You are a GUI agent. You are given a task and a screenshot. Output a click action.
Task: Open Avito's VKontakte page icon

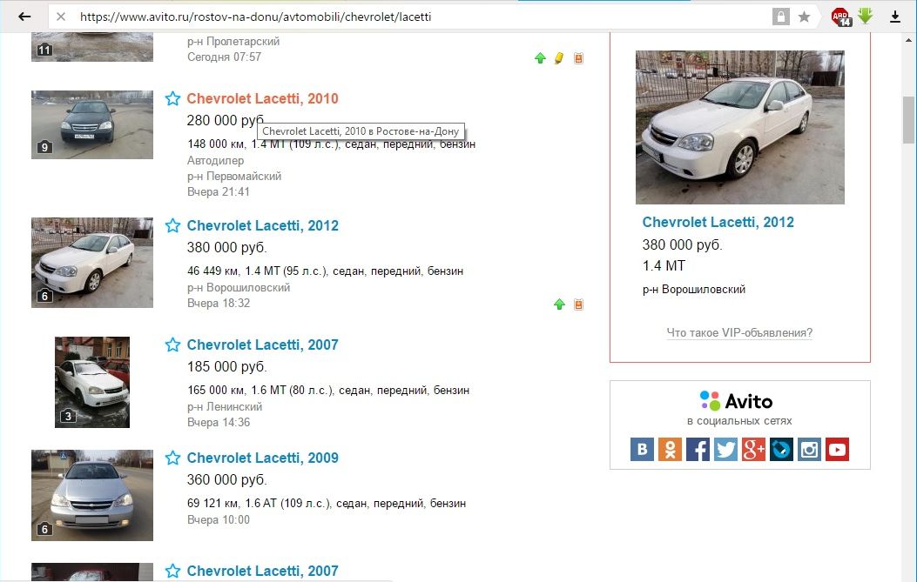coord(642,450)
